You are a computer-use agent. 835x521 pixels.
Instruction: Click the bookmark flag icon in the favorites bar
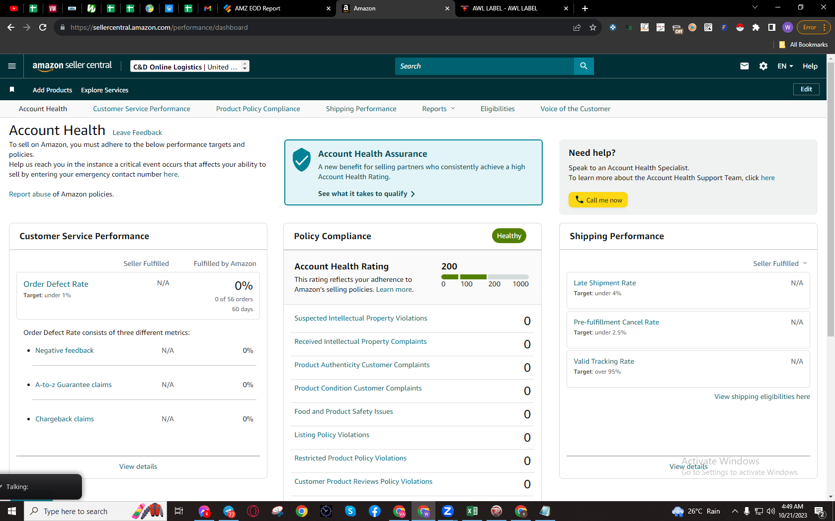point(12,89)
